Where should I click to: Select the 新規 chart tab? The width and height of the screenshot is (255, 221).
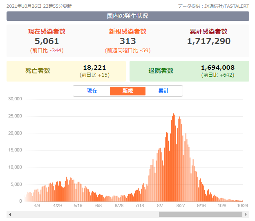[x=127, y=91]
